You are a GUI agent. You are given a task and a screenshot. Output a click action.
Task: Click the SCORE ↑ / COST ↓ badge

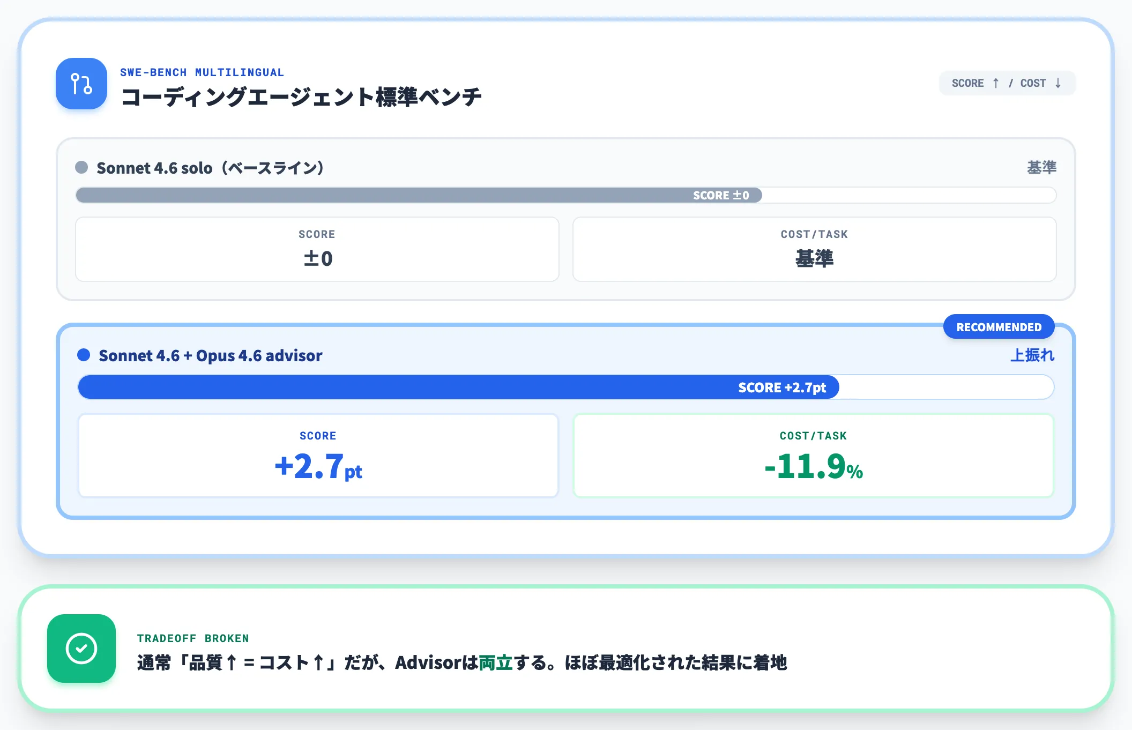pos(1007,83)
